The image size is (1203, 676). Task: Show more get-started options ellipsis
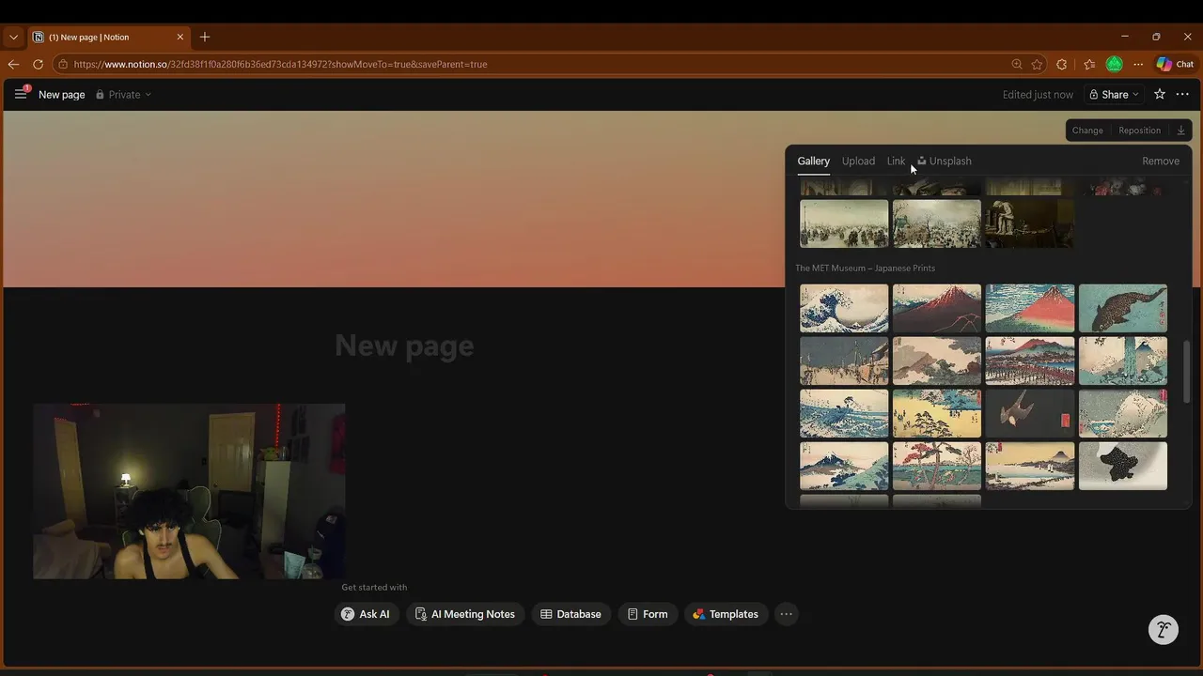(787, 614)
